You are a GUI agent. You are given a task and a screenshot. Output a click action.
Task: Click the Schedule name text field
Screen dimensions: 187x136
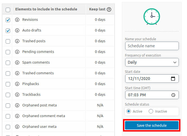pyautogui.click(x=152, y=46)
